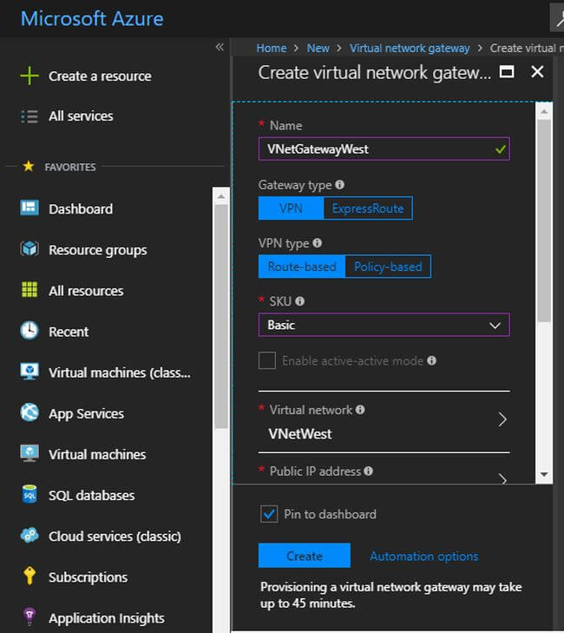Click the FAVORITES star icon
Viewport: 564px width, 633px height.
point(29,166)
